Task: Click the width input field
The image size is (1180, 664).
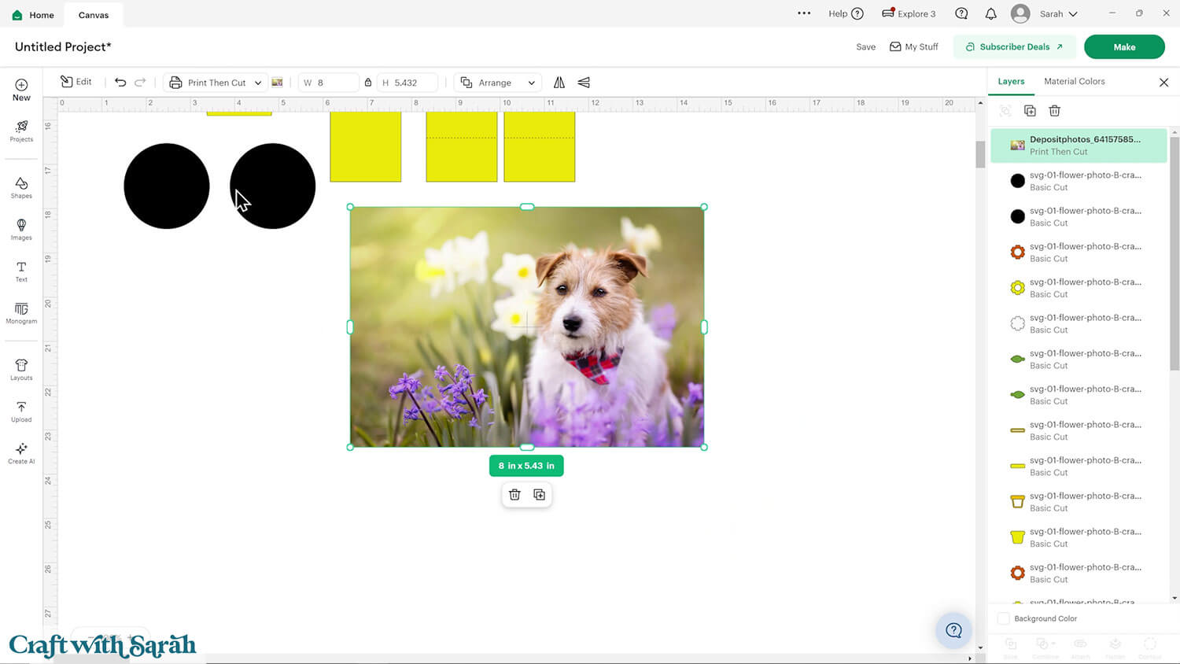Action: click(x=334, y=83)
